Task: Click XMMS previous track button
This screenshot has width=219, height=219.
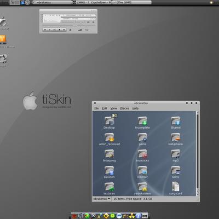Action: [x=45, y=30]
